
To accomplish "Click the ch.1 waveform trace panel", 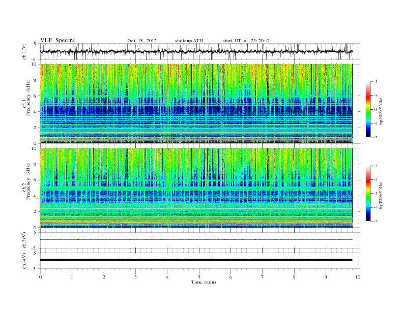I will [x=200, y=51].
